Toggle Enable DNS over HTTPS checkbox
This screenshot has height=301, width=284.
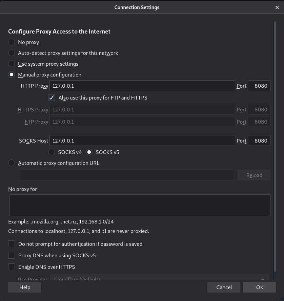point(12,267)
